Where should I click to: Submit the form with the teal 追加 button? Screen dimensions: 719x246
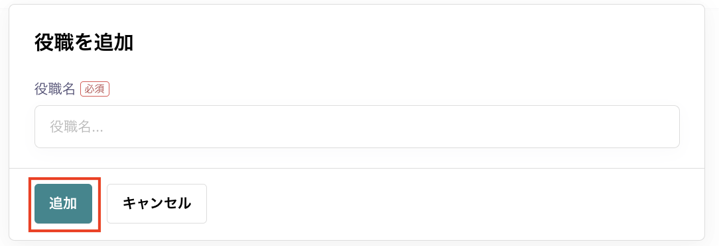tap(63, 204)
